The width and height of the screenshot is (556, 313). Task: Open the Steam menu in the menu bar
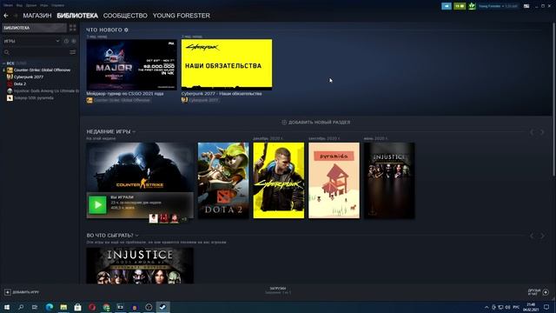click(8, 5)
